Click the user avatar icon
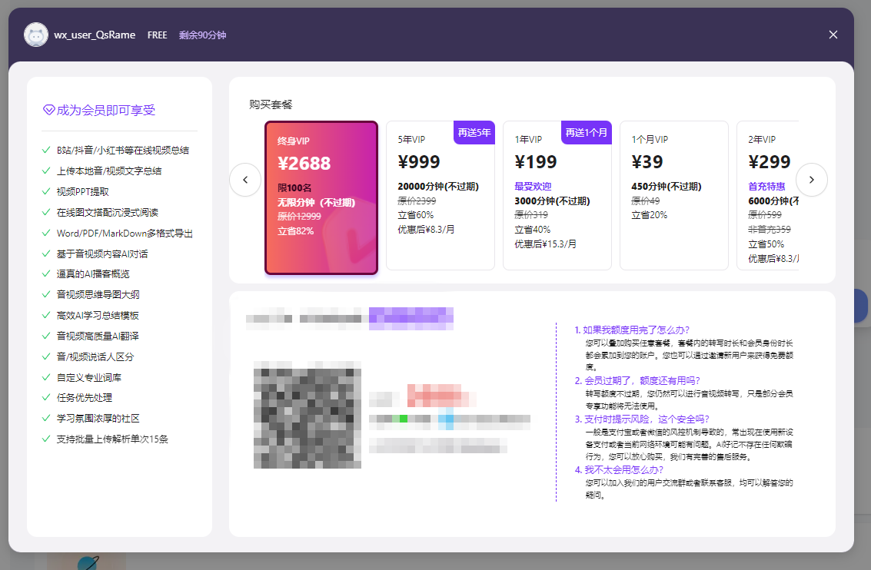The image size is (871, 570). click(x=36, y=35)
